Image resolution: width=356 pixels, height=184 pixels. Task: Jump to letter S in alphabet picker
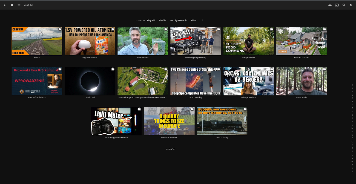[x=352, y=148]
